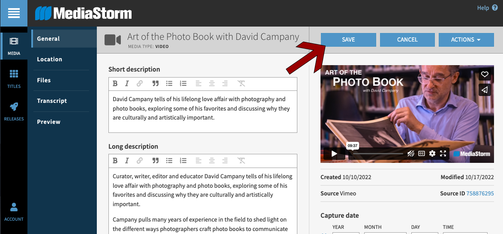Click the share paper-plane icon on video
This screenshot has width=503, height=234.
pos(485,90)
